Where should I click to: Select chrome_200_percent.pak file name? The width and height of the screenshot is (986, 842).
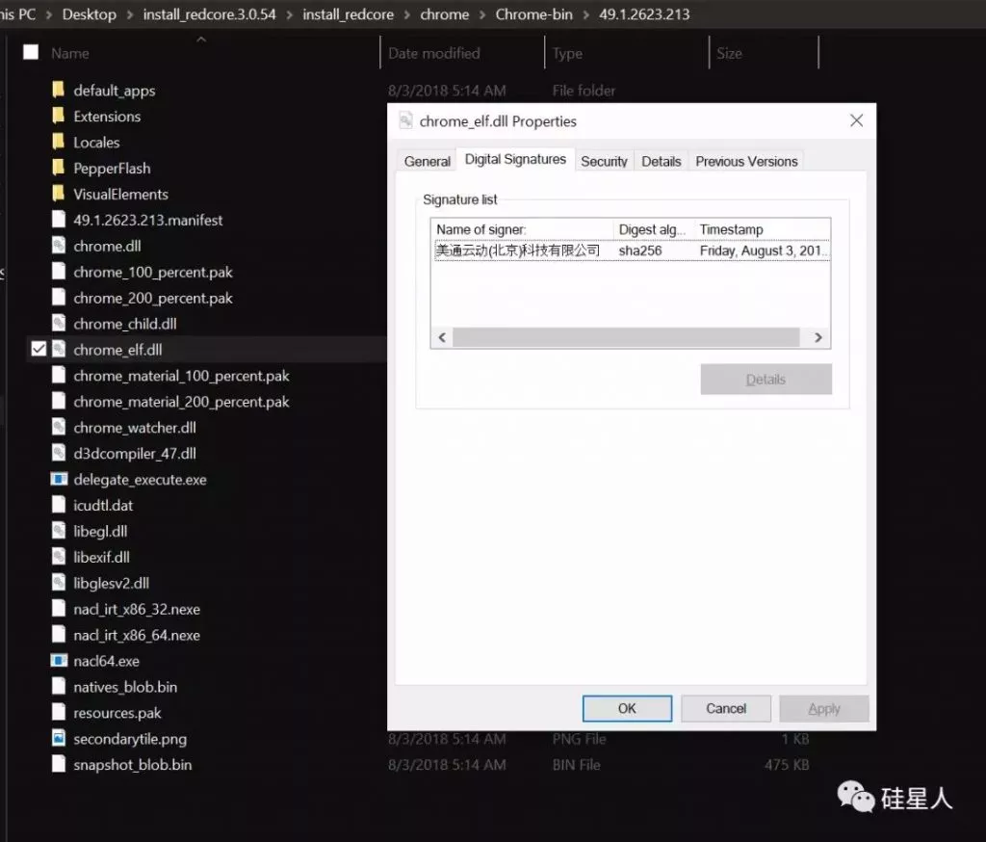coord(153,298)
